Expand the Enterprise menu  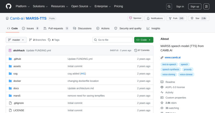click(x=103, y=6)
